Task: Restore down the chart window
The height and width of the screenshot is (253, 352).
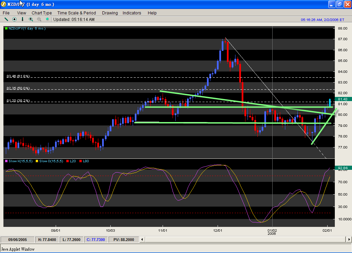Action: click(x=339, y=4)
